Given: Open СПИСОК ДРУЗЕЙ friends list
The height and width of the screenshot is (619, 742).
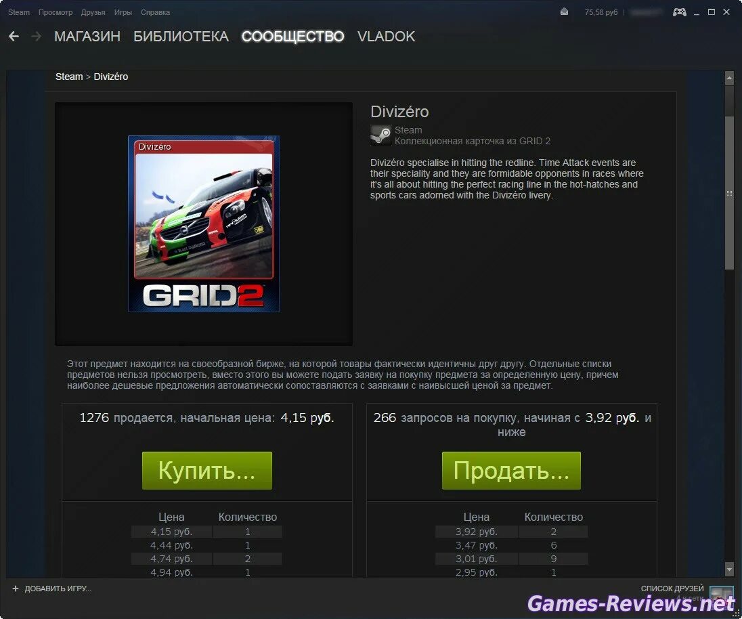Looking at the screenshot, I should [672, 589].
